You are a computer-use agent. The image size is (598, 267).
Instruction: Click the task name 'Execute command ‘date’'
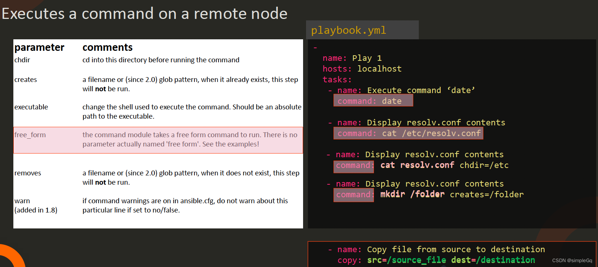[x=421, y=90]
